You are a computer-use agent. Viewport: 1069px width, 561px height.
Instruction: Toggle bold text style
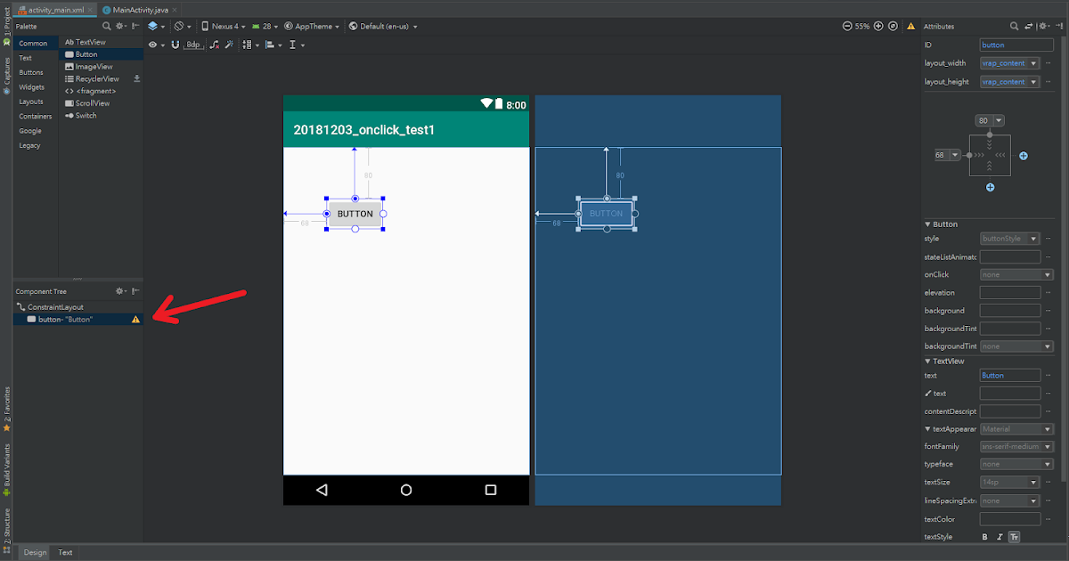point(984,537)
